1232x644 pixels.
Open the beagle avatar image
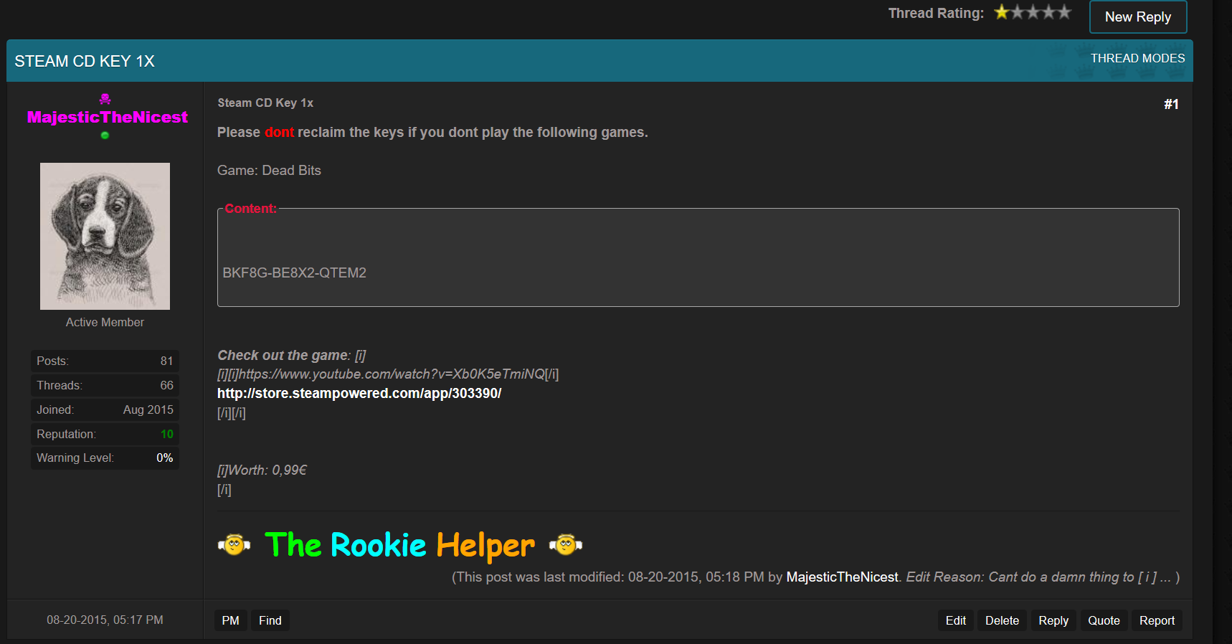[x=105, y=236]
